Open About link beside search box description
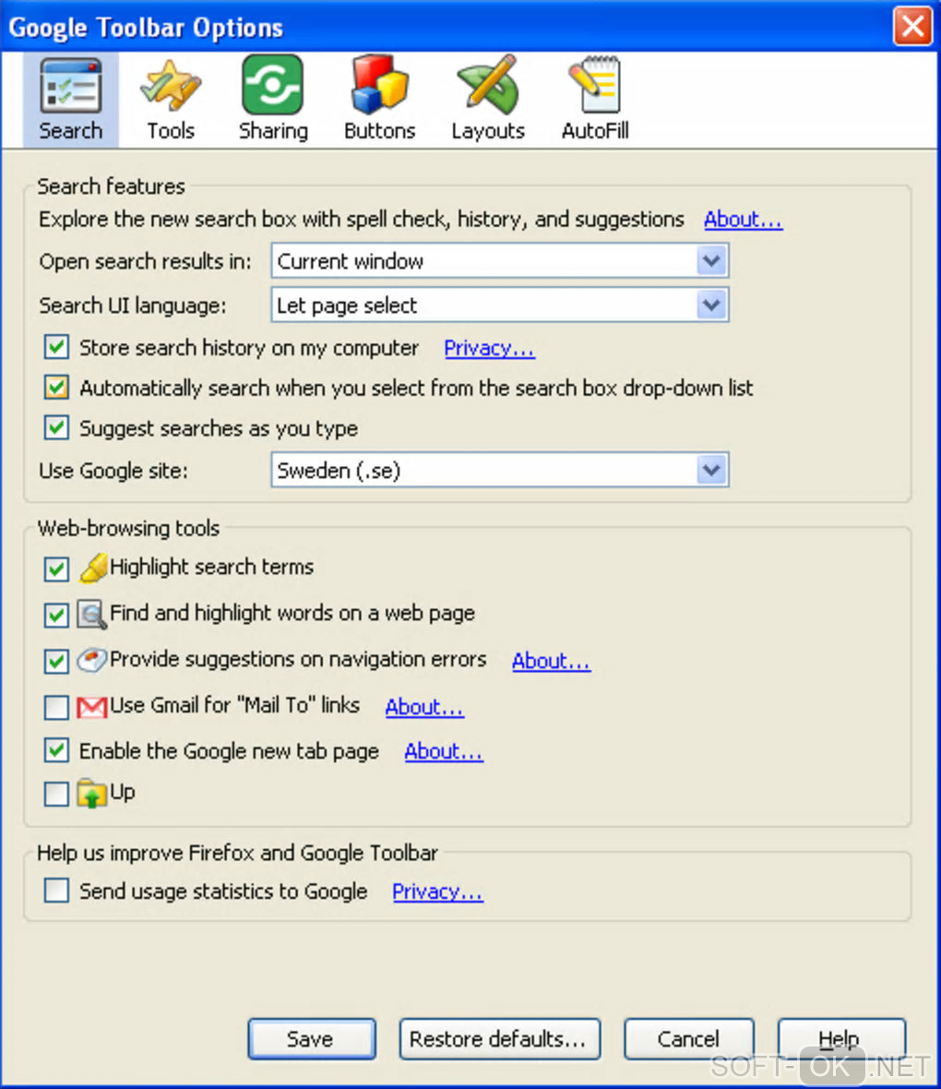The height and width of the screenshot is (1089, 941). click(x=743, y=220)
